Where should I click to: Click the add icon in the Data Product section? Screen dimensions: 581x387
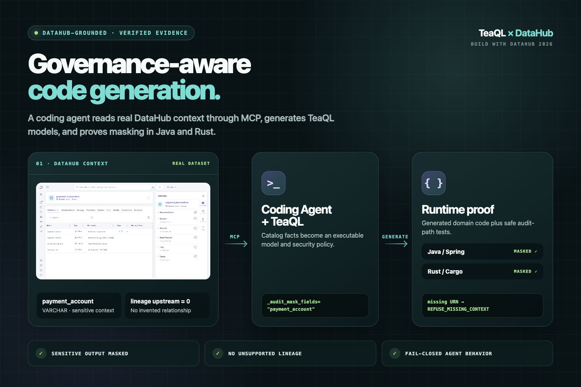coord(195,238)
